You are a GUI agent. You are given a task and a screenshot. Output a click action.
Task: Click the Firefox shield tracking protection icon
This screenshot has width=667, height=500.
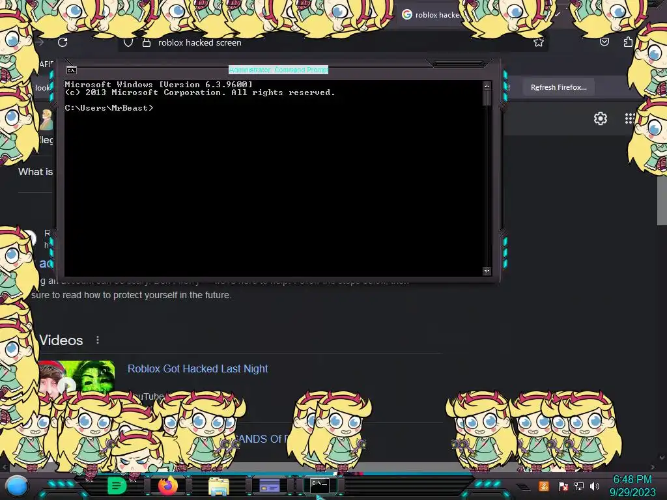pos(128,42)
